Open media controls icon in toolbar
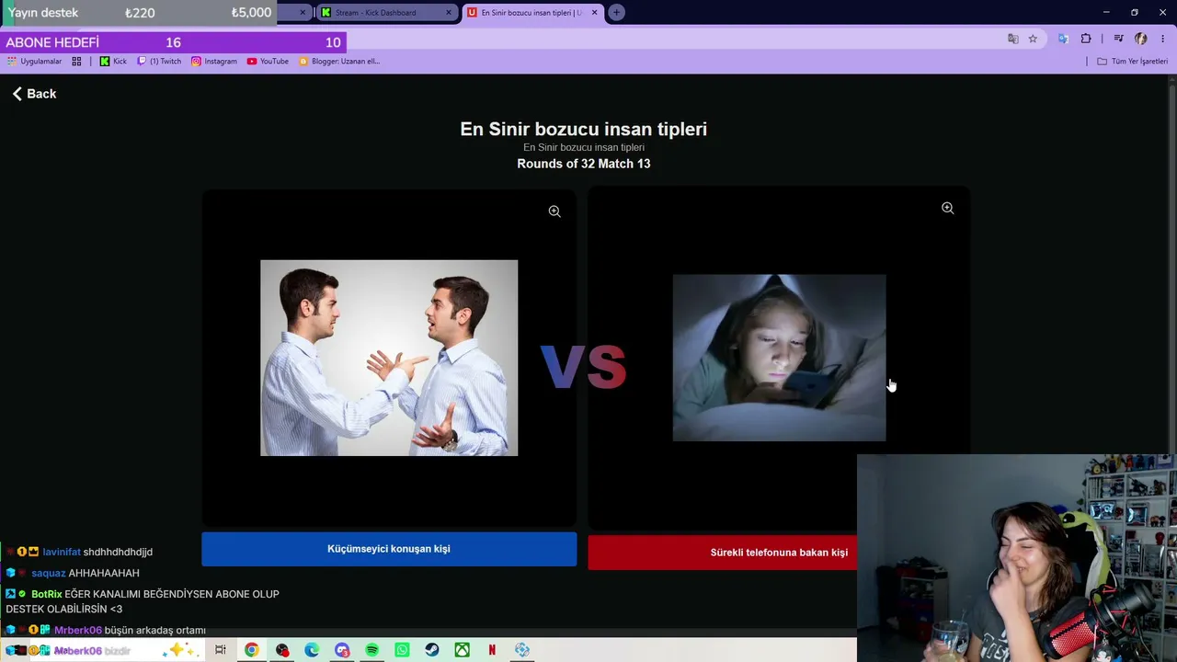1177x662 pixels. tap(1118, 39)
